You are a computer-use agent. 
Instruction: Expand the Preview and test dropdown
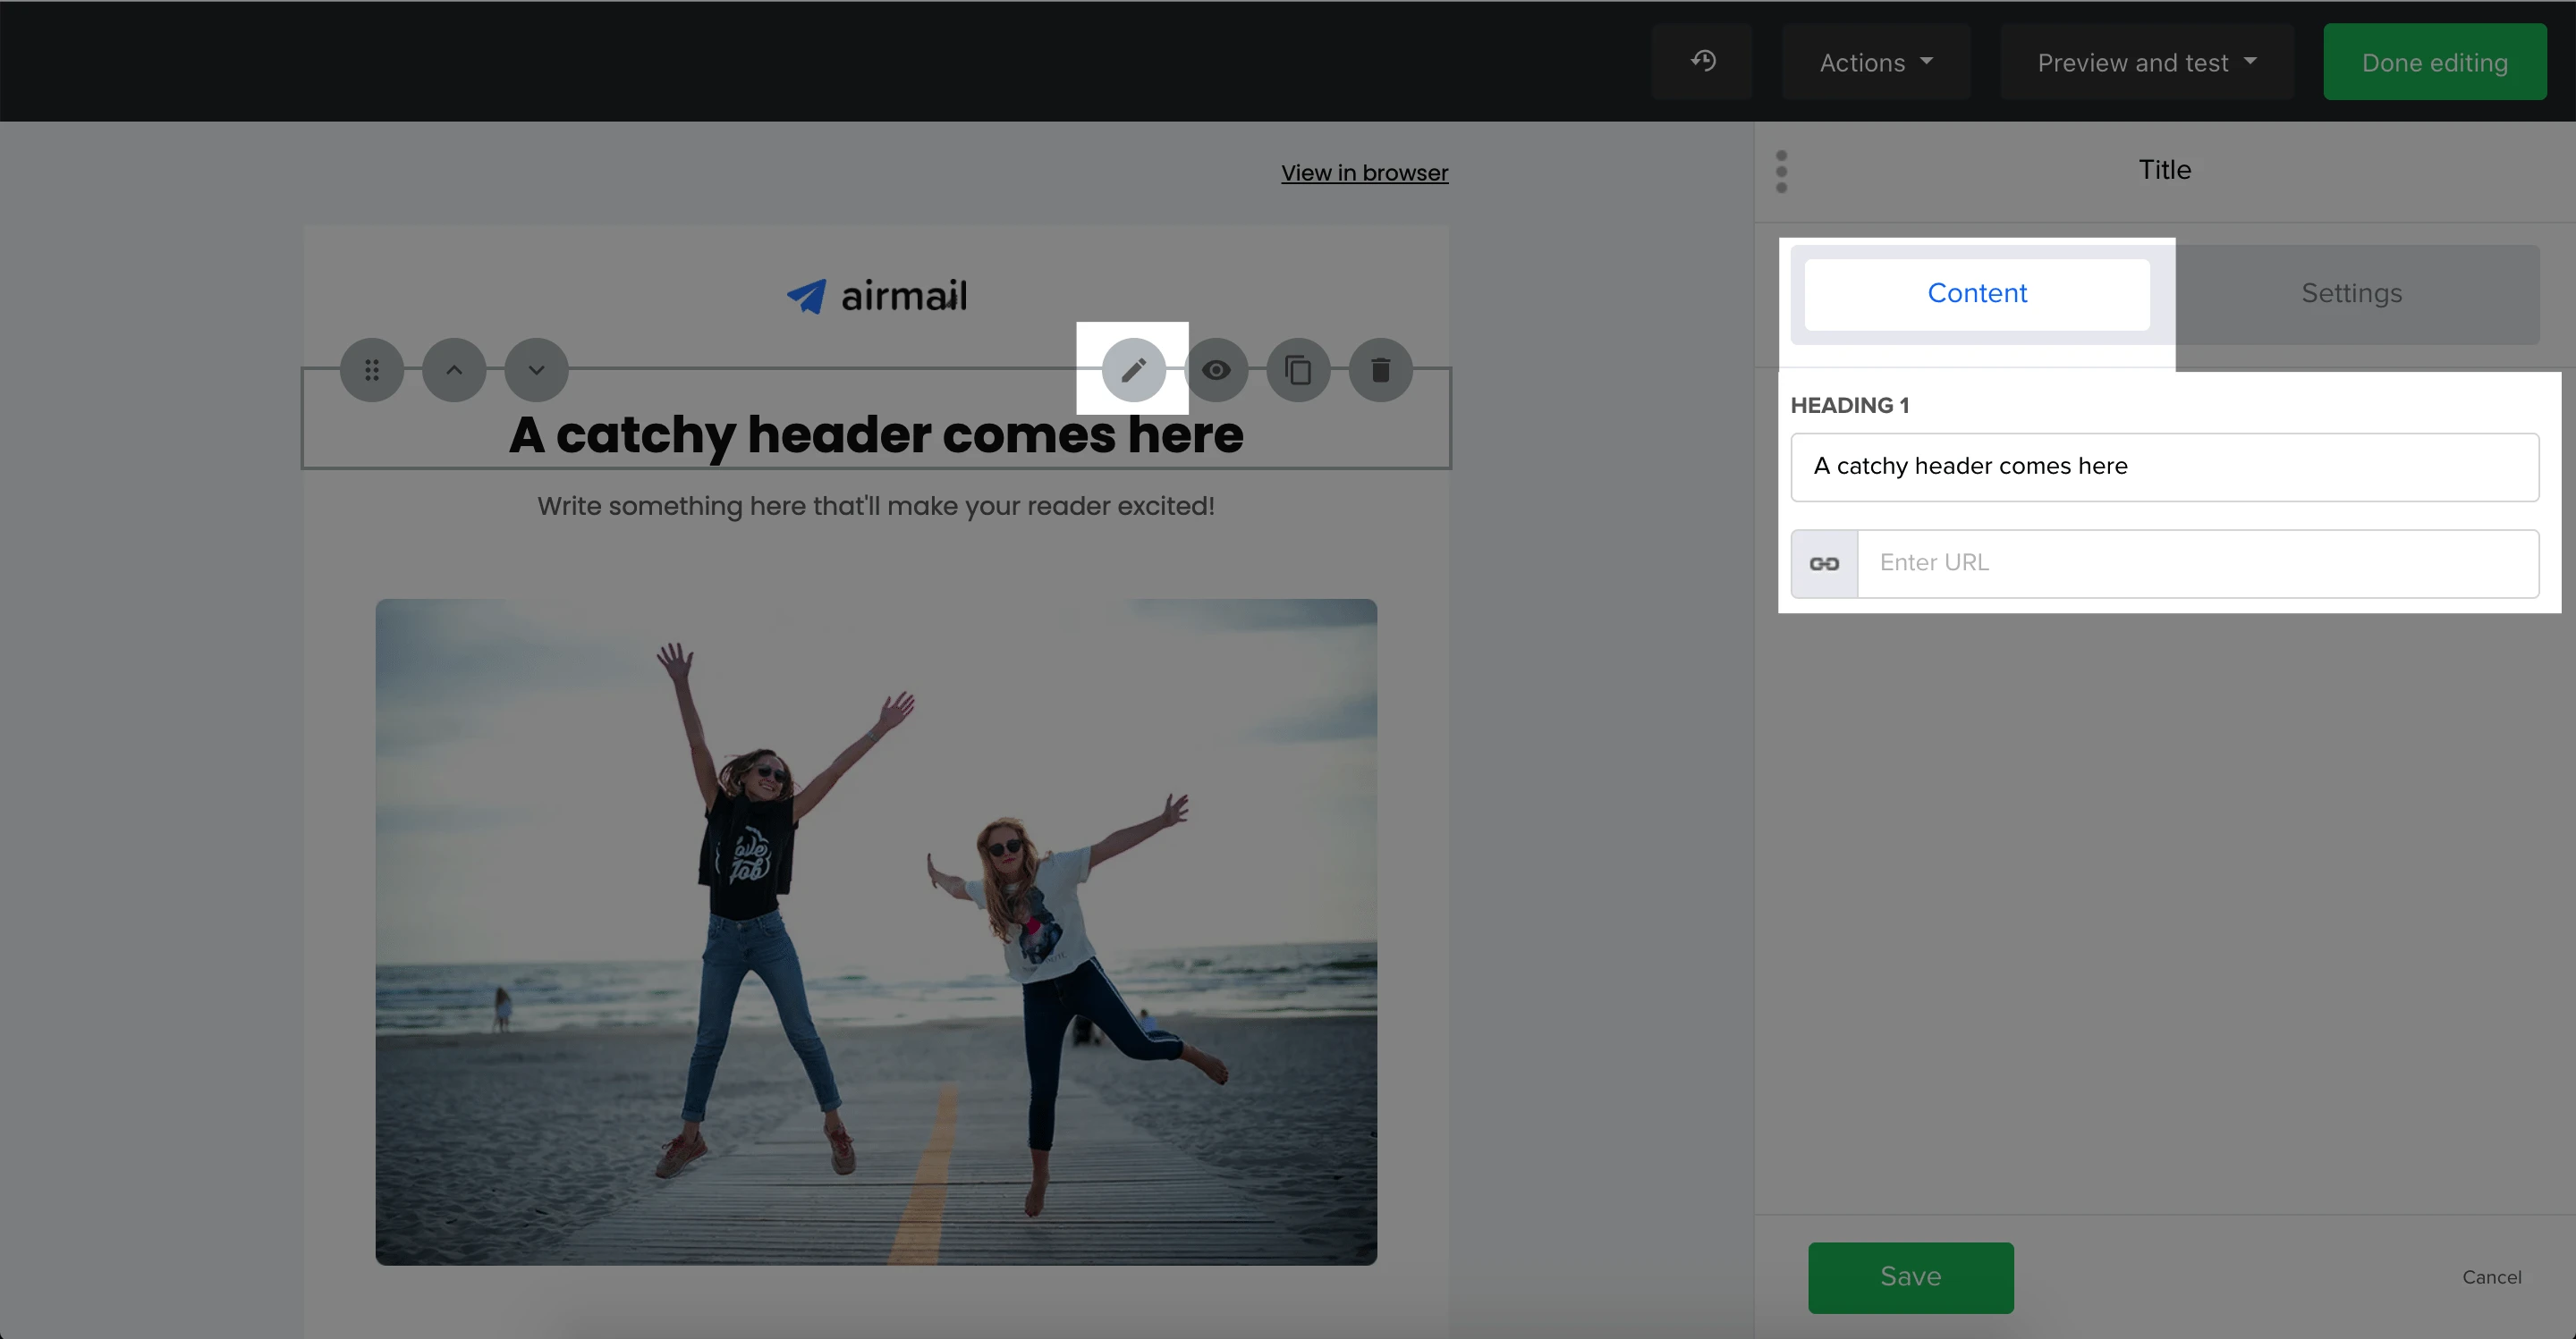[2146, 62]
